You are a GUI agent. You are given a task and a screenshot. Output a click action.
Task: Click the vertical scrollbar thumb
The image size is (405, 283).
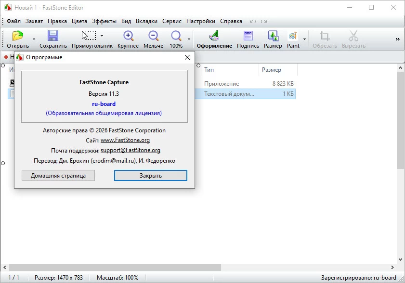[400, 120]
